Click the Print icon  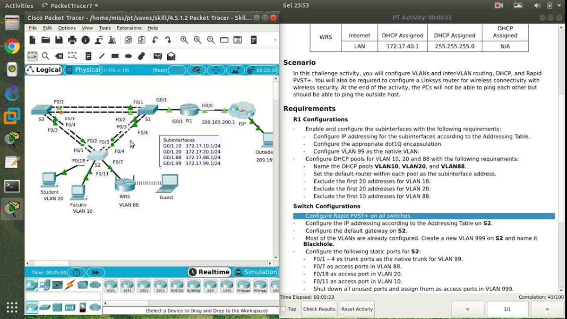[x=72, y=40]
